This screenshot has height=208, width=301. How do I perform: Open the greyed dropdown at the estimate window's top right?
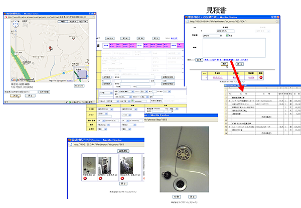[x=263, y=31]
